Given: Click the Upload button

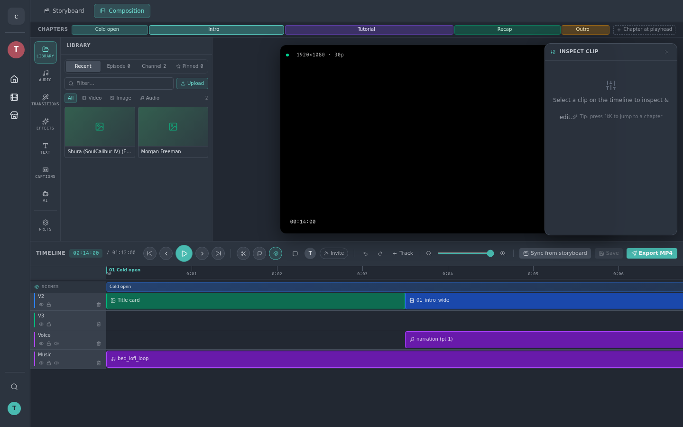Looking at the screenshot, I should pyautogui.click(x=192, y=84).
